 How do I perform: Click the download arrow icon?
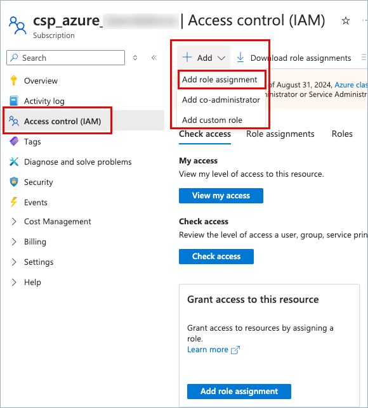[x=240, y=58]
